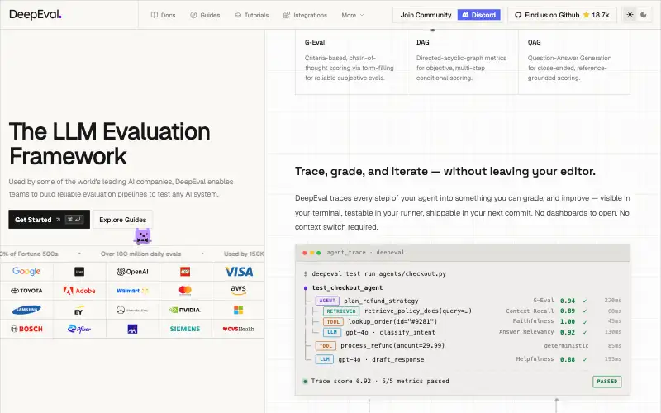Open the Tutorials nav item
Screen dimensions: 661x413
pos(252,15)
